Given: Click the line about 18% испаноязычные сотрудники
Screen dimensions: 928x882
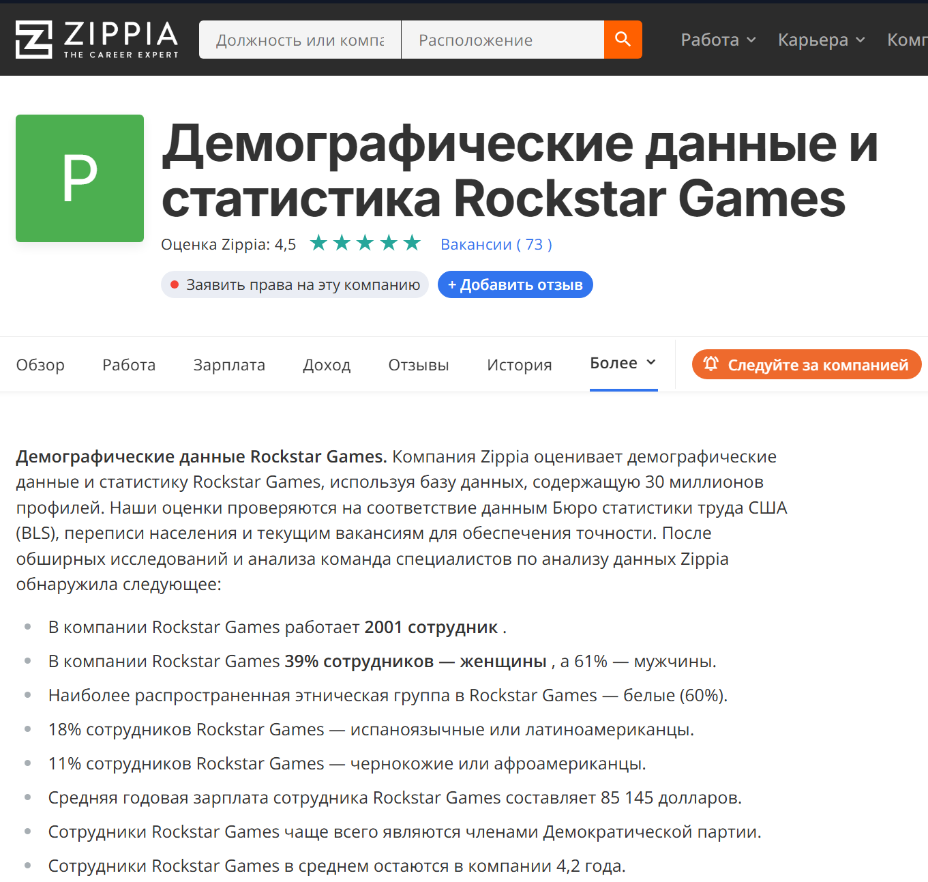Looking at the screenshot, I should [371, 729].
